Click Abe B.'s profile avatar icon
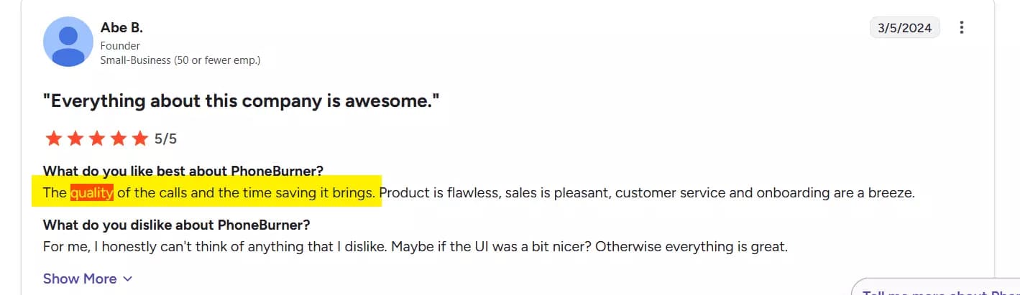The image size is (1020, 295). click(68, 42)
